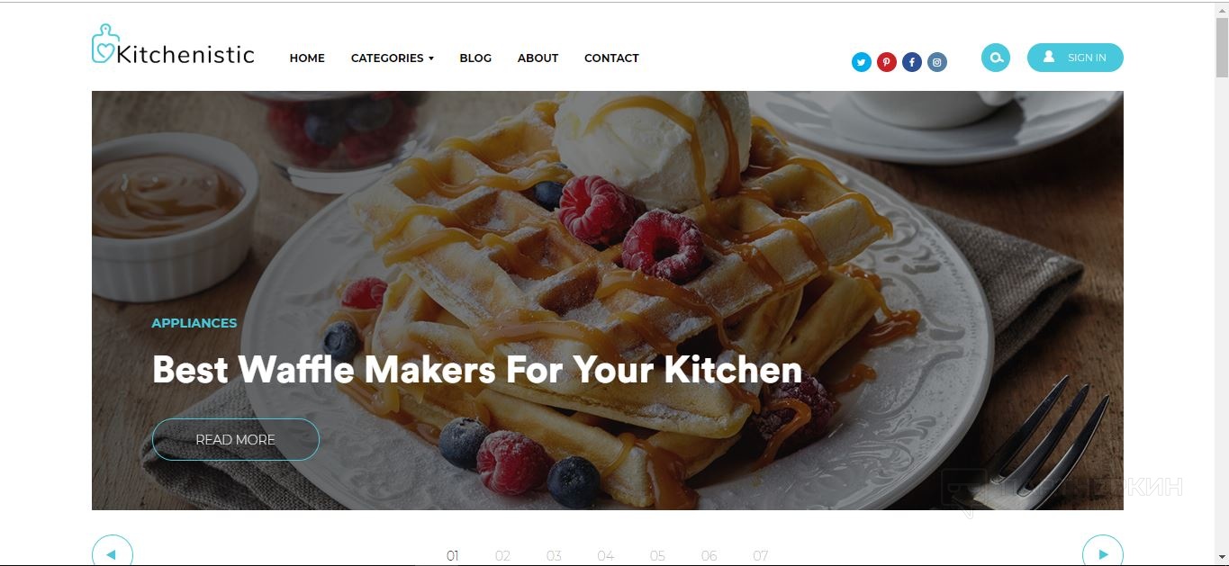Open the Facebook social icon
1229x566 pixels.
coord(912,62)
